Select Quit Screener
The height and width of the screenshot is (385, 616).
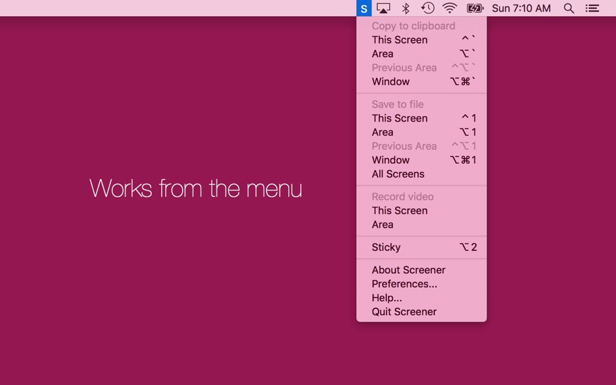[x=421, y=312]
